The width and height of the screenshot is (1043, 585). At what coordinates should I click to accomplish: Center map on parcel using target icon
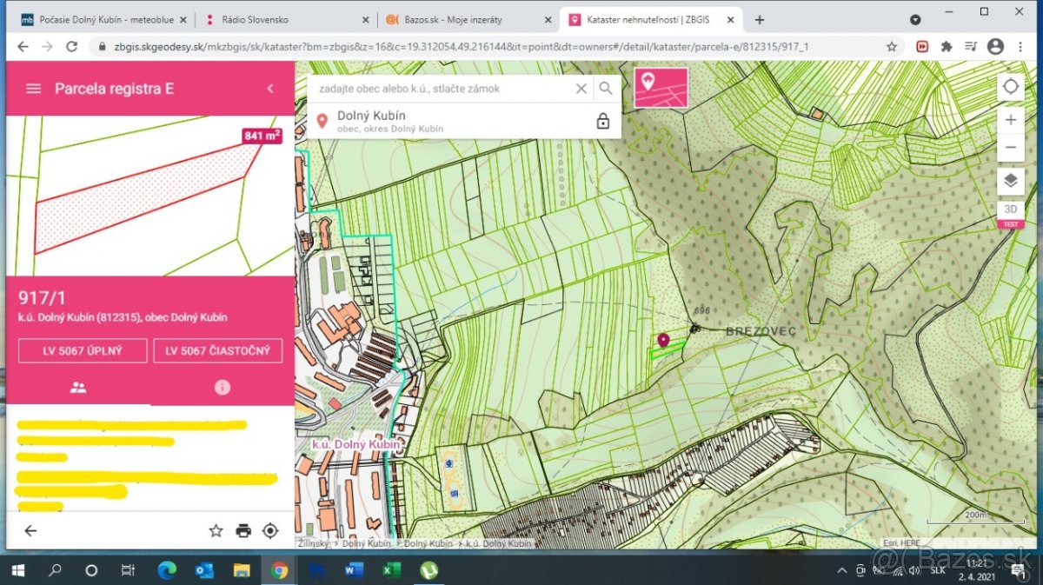coord(270,531)
